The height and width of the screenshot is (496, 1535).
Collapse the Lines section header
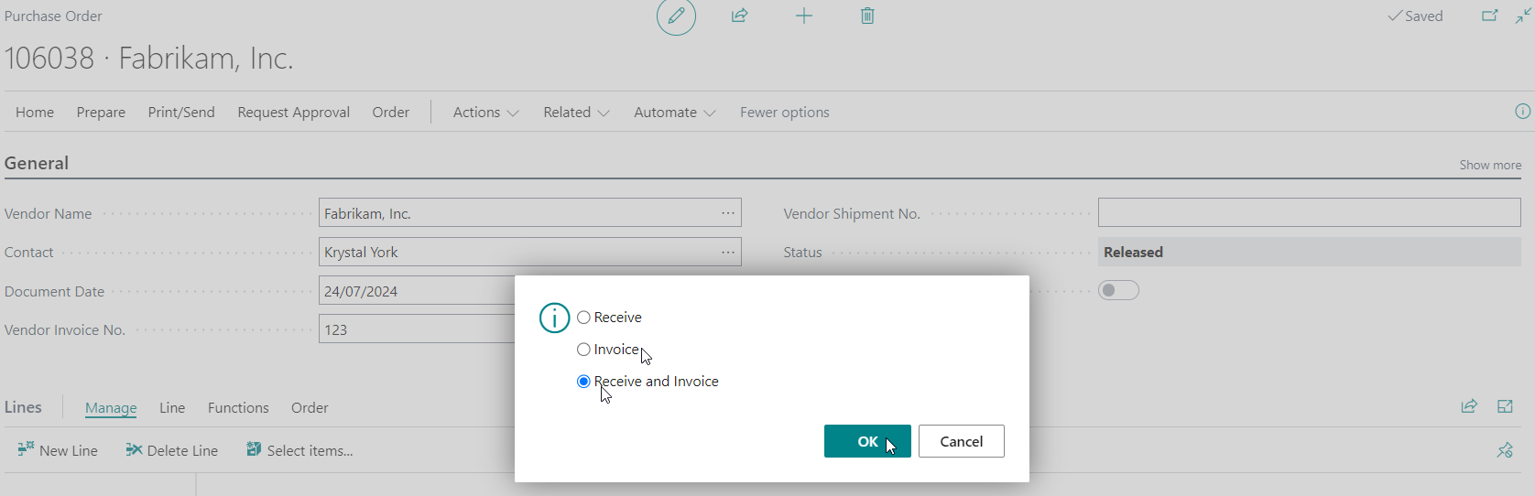[x=23, y=407]
